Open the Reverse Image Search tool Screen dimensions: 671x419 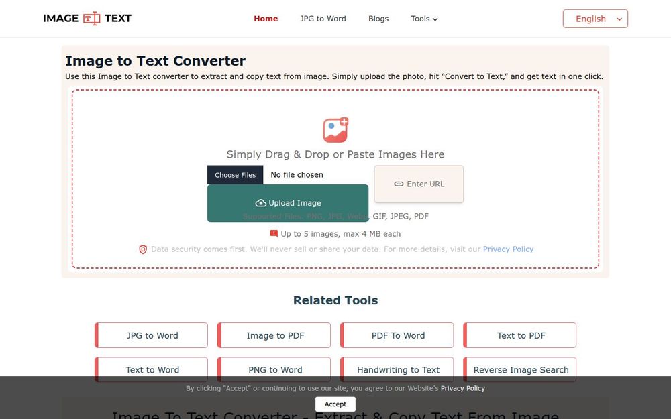tap(519, 369)
